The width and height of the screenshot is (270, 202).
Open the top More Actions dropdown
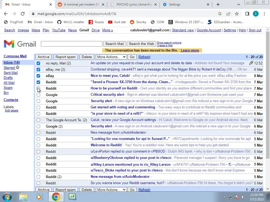pyautogui.click(x=111, y=57)
